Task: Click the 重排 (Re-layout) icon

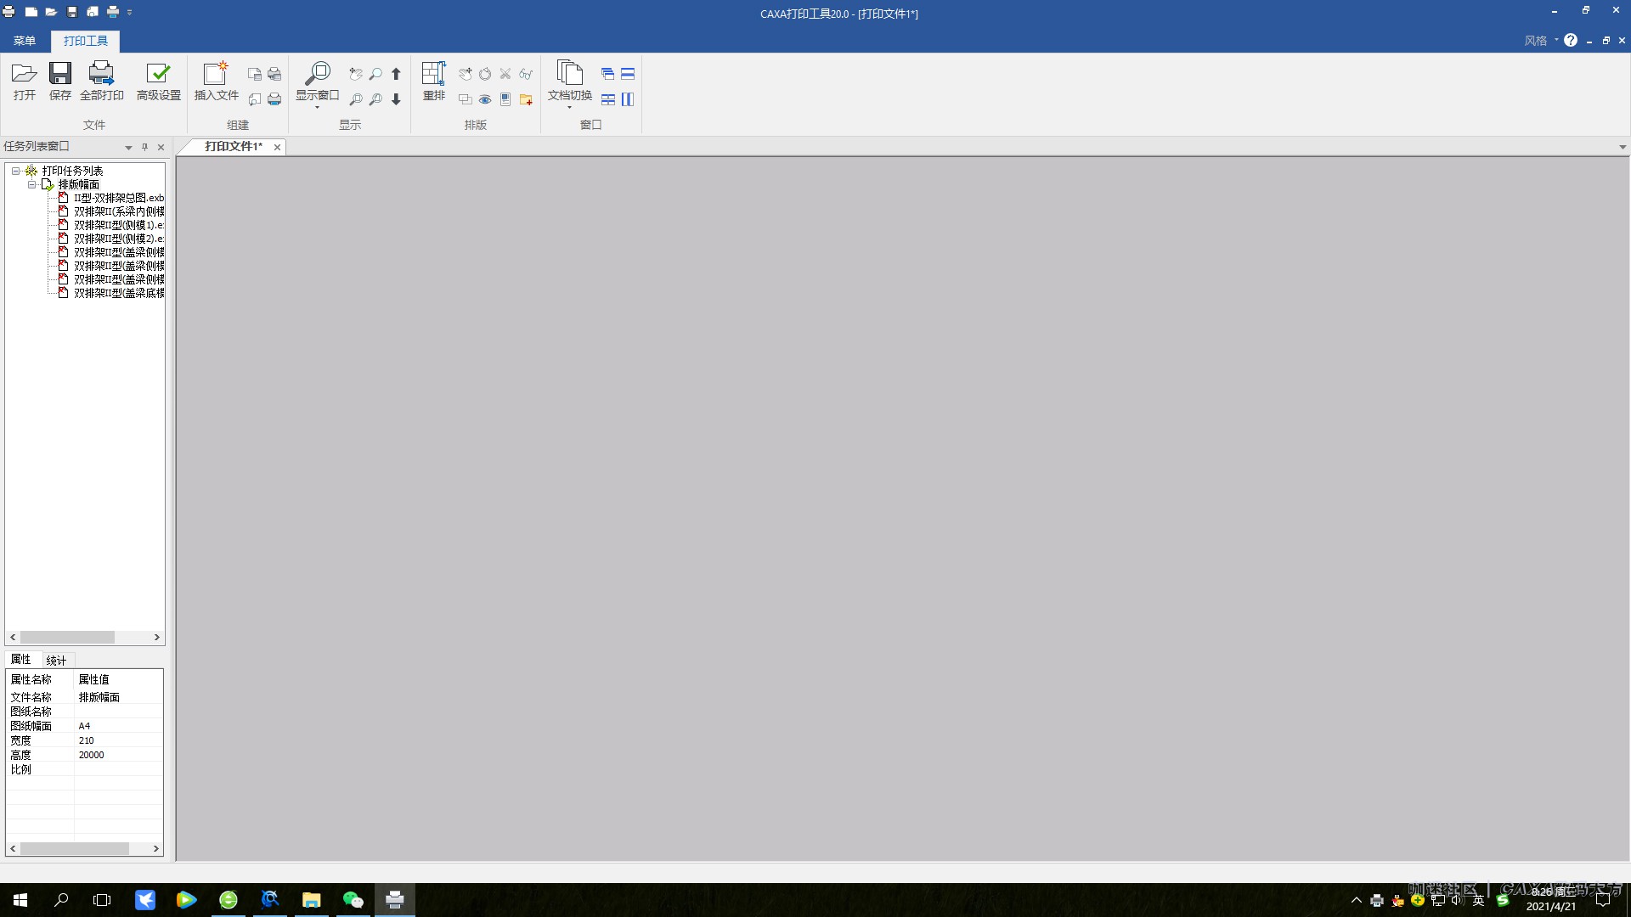Action: click(433, 75)
